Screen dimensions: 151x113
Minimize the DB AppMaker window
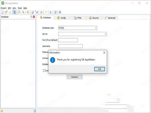point(132,3)
